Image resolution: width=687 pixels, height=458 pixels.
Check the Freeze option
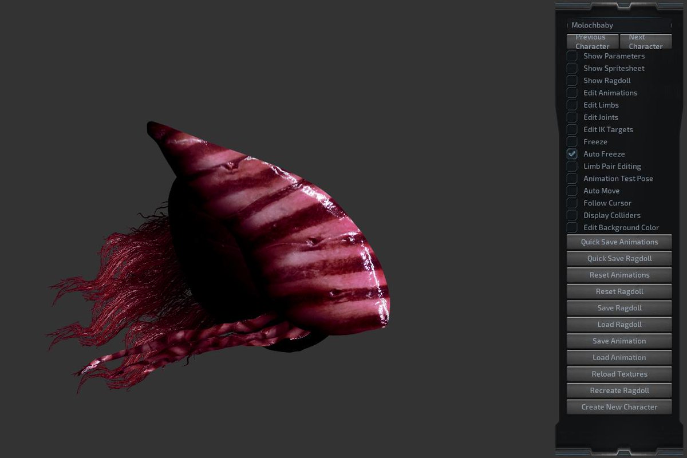click(572, 141)
